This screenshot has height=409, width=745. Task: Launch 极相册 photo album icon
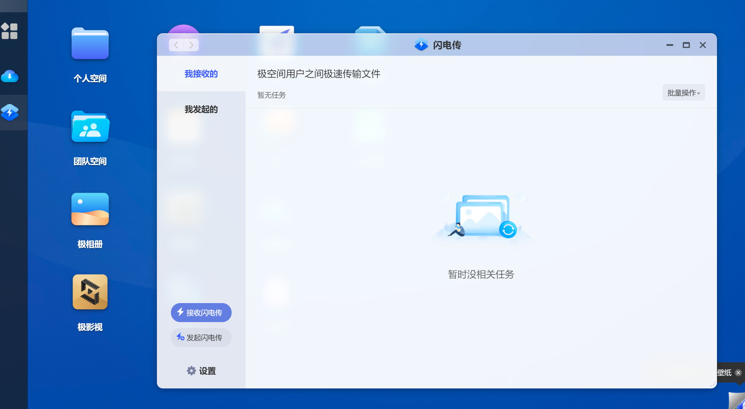(x=90, y=209)
